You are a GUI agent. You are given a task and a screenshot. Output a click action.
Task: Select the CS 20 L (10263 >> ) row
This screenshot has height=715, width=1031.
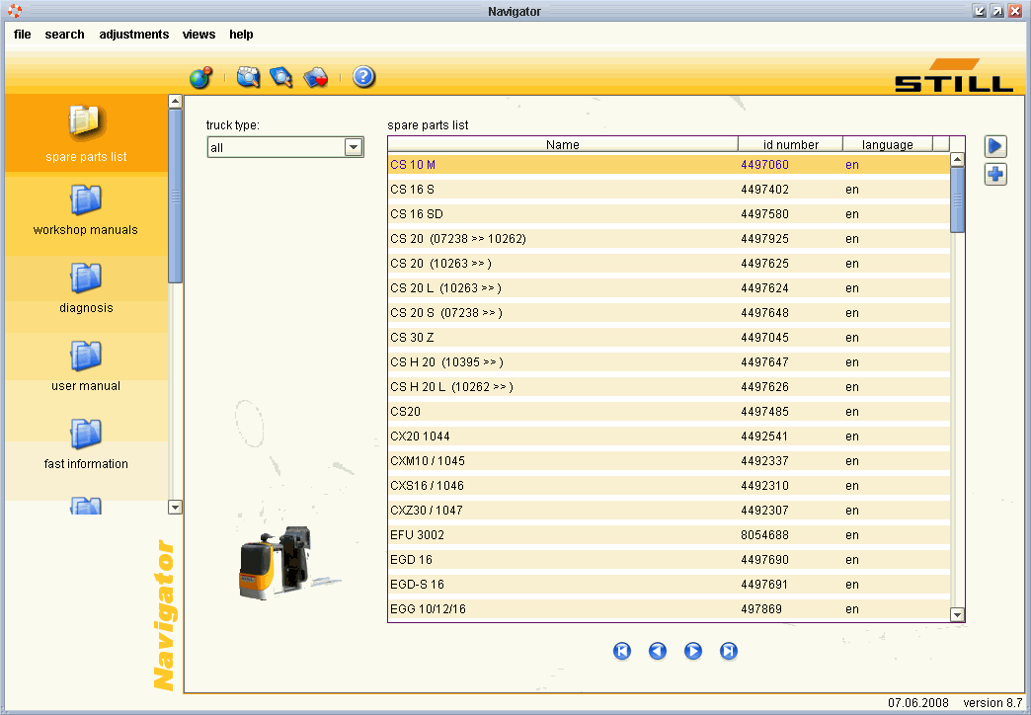click(x=669, y=288)
